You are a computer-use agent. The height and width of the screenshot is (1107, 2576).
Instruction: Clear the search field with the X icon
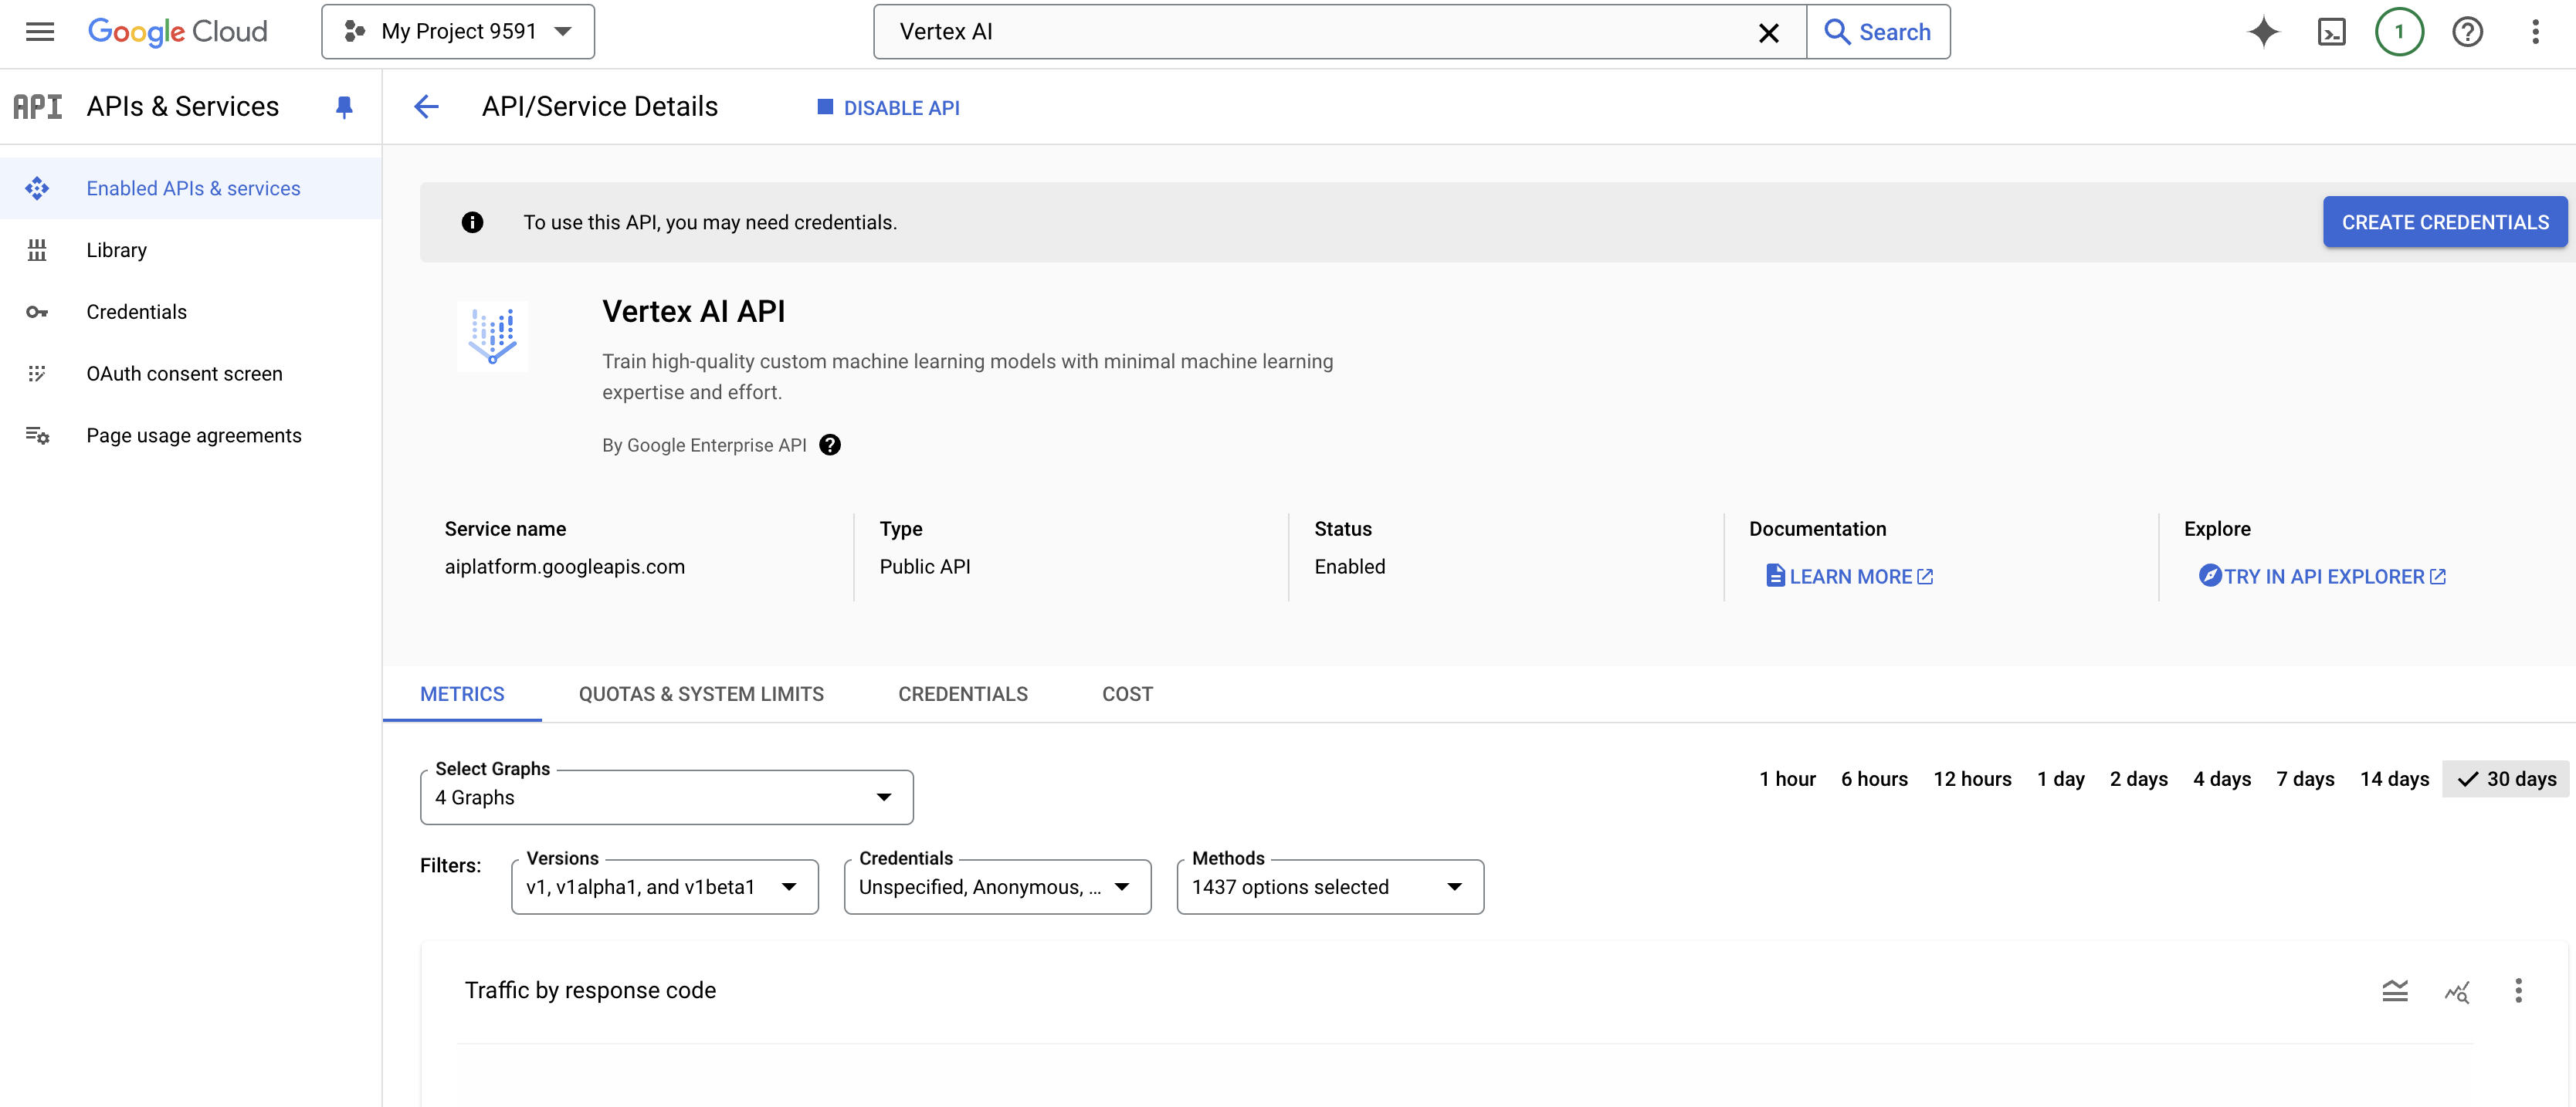coord(1768,32)
